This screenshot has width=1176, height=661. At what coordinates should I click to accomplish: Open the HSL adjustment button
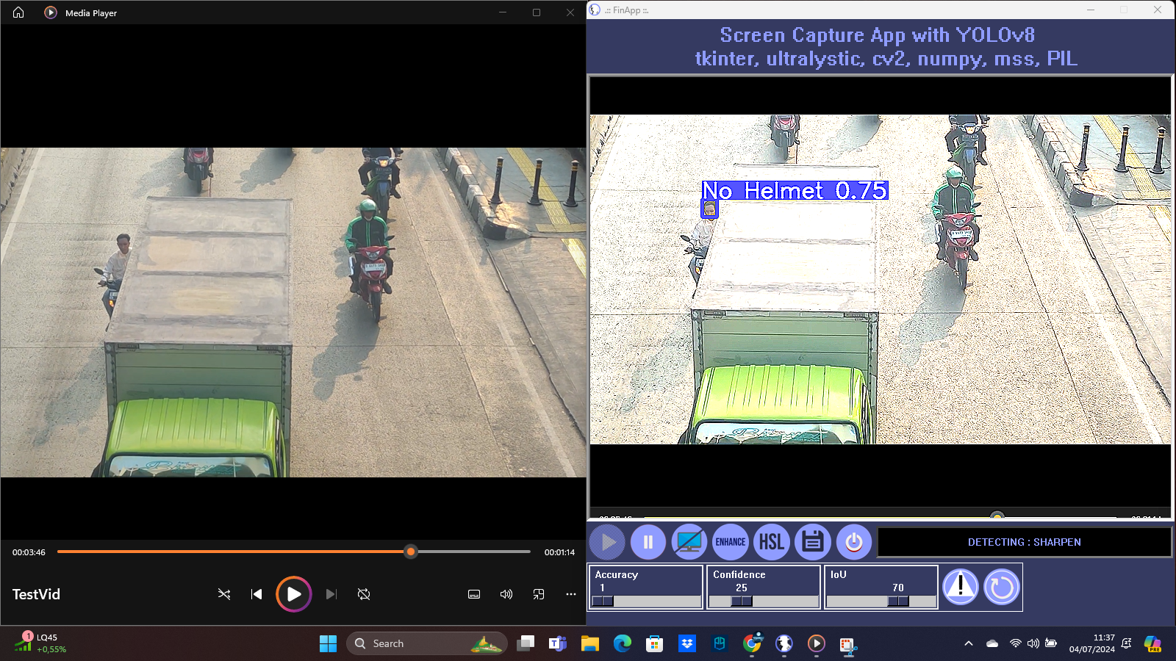coord(771,543)
